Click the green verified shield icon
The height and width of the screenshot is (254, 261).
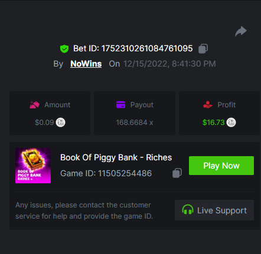click(64, 49)
